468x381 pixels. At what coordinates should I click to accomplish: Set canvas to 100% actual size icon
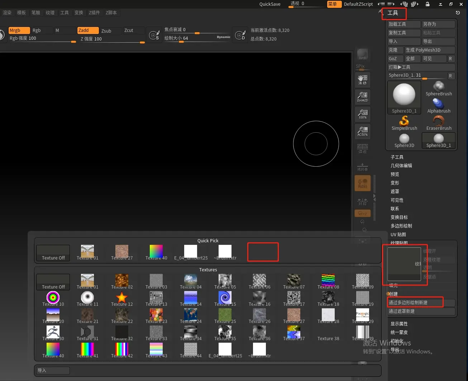[362, 114]
